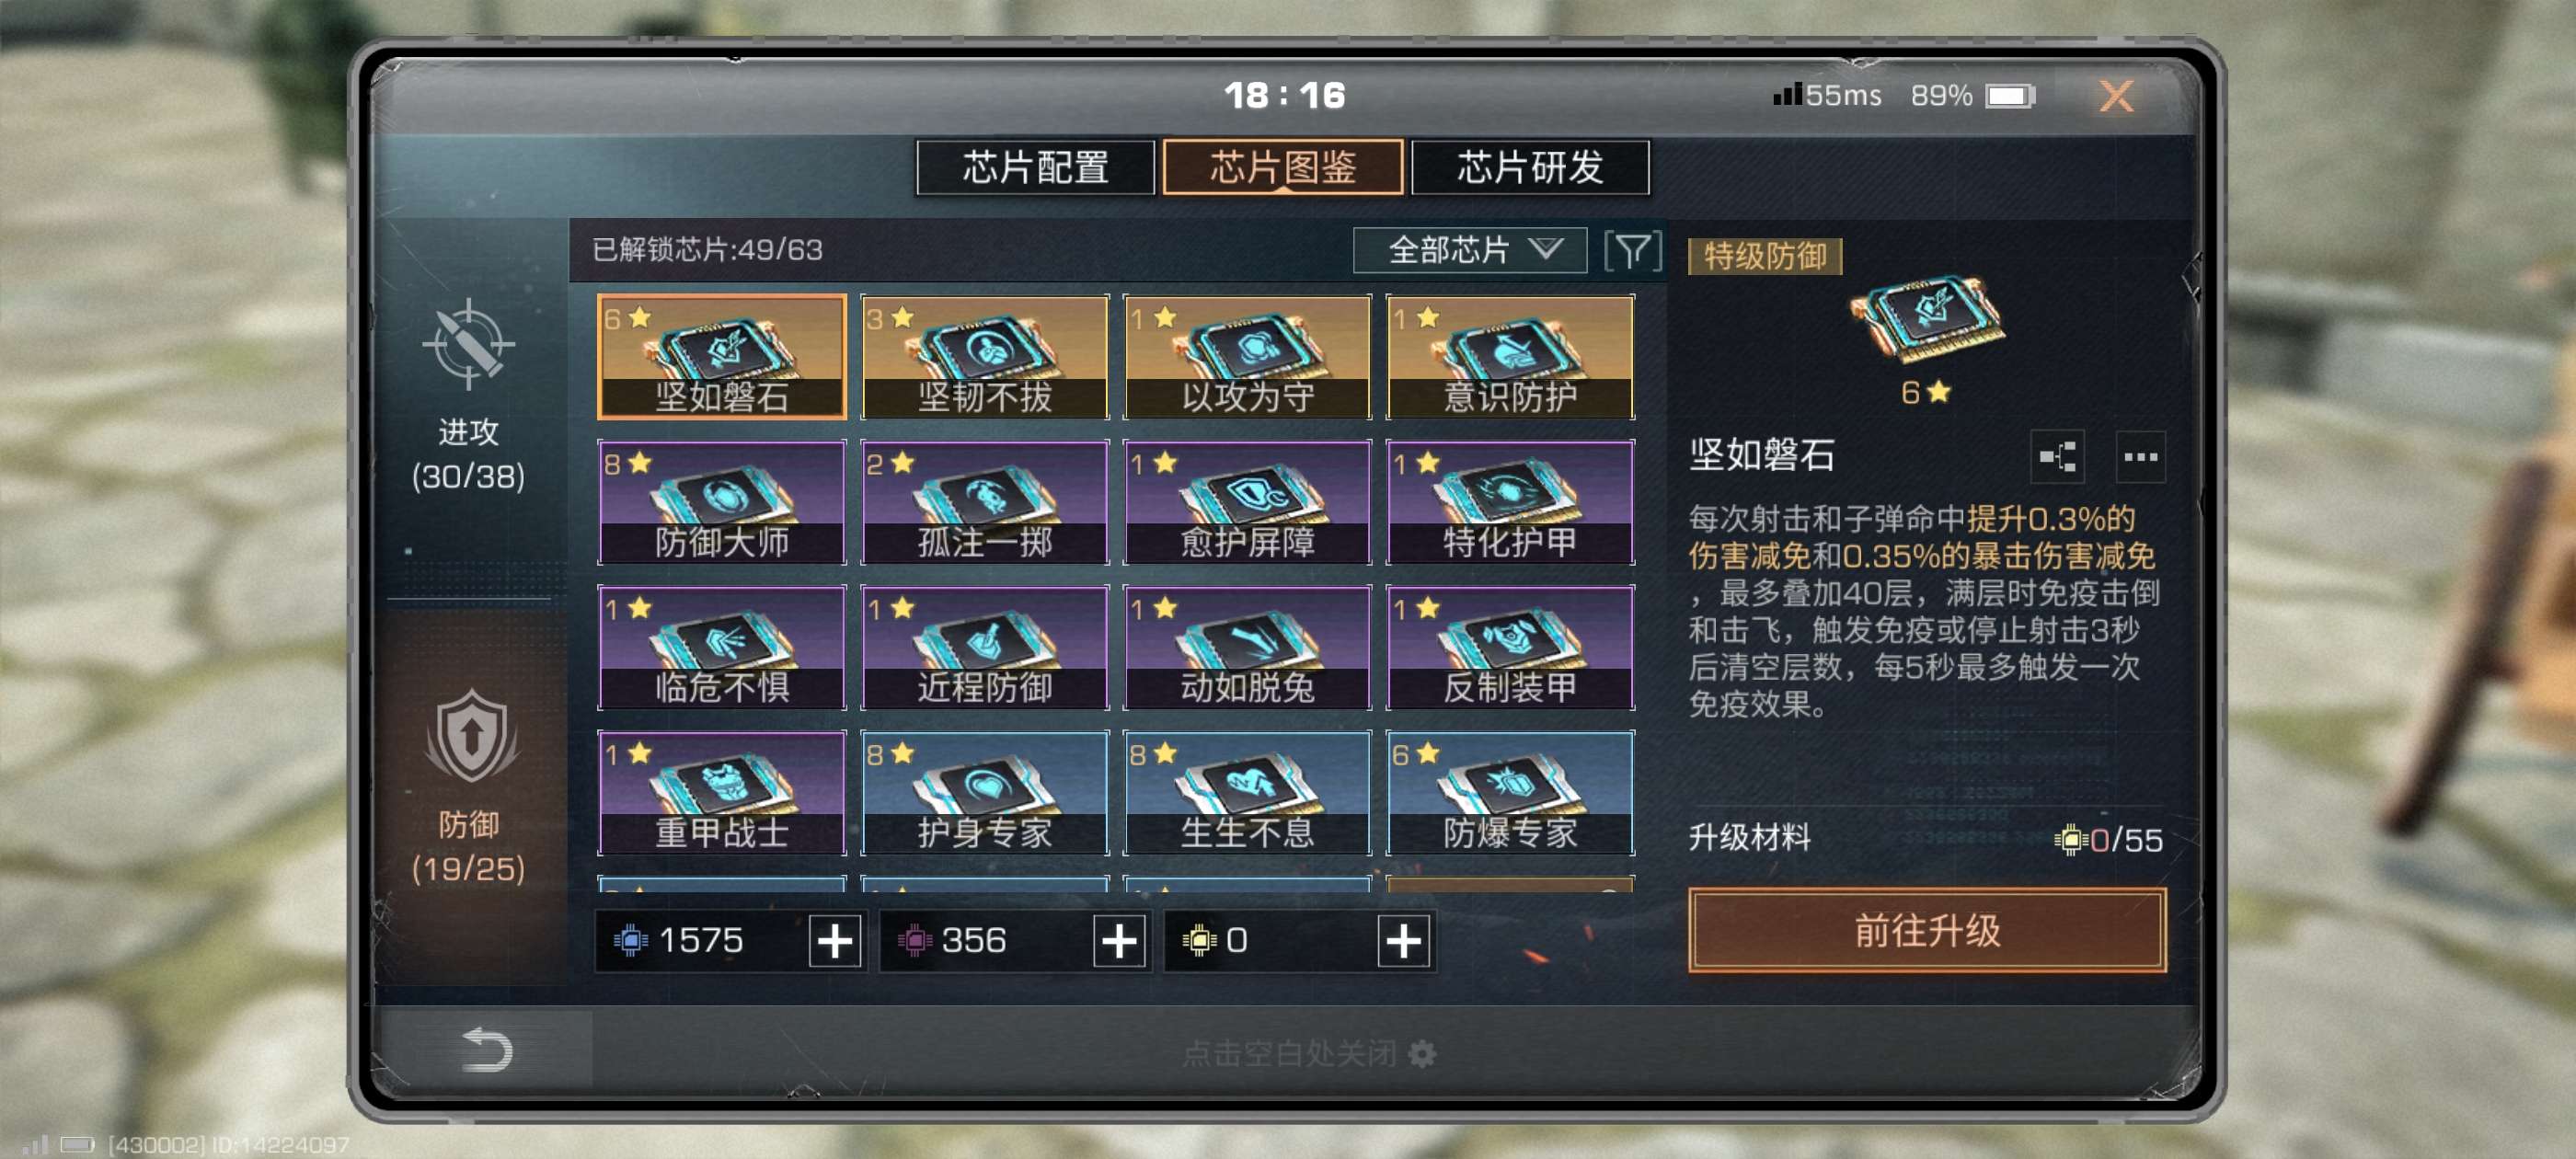Open the 芯片图鉴 tab

(1283, 167)
